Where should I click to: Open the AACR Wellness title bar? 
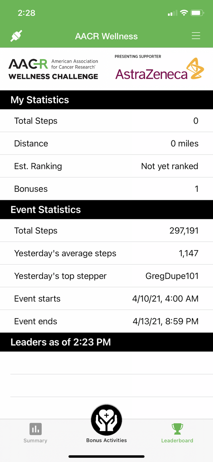point(106,36)
